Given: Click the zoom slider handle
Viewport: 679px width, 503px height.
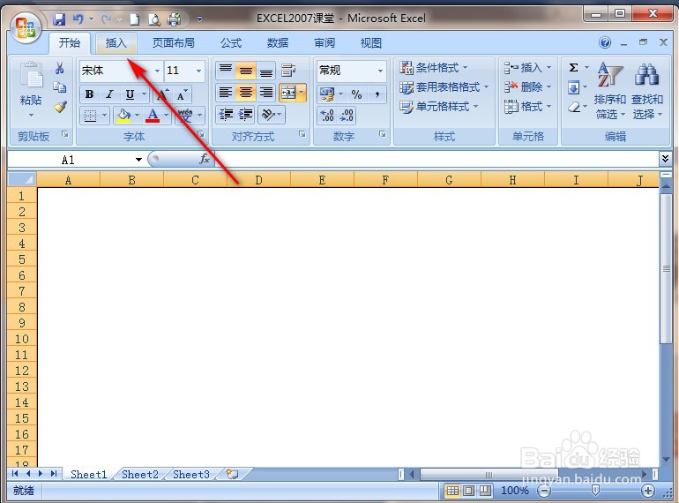Looking at the screenshot, I should click(x=595, y=490).
